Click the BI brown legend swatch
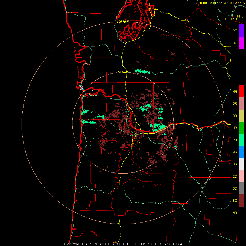This screenshot has height=246, width=246. (241, 201)
